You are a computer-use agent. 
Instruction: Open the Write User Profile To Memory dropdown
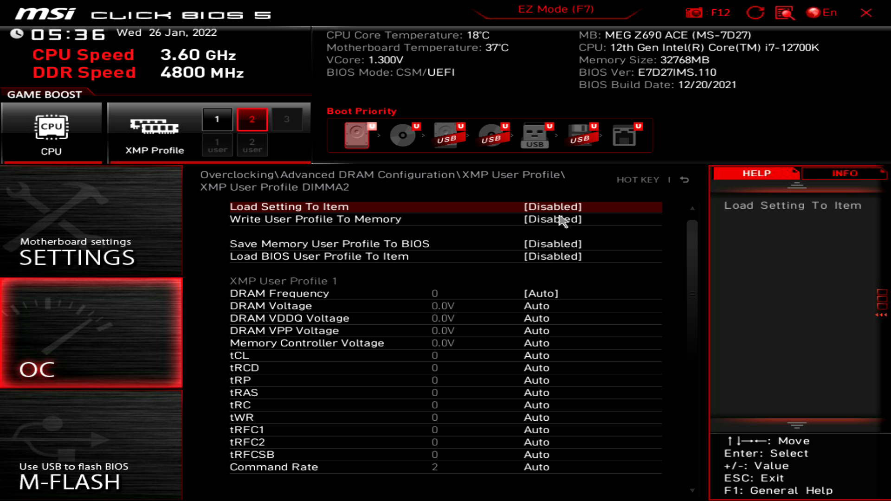tap(553, 219)
